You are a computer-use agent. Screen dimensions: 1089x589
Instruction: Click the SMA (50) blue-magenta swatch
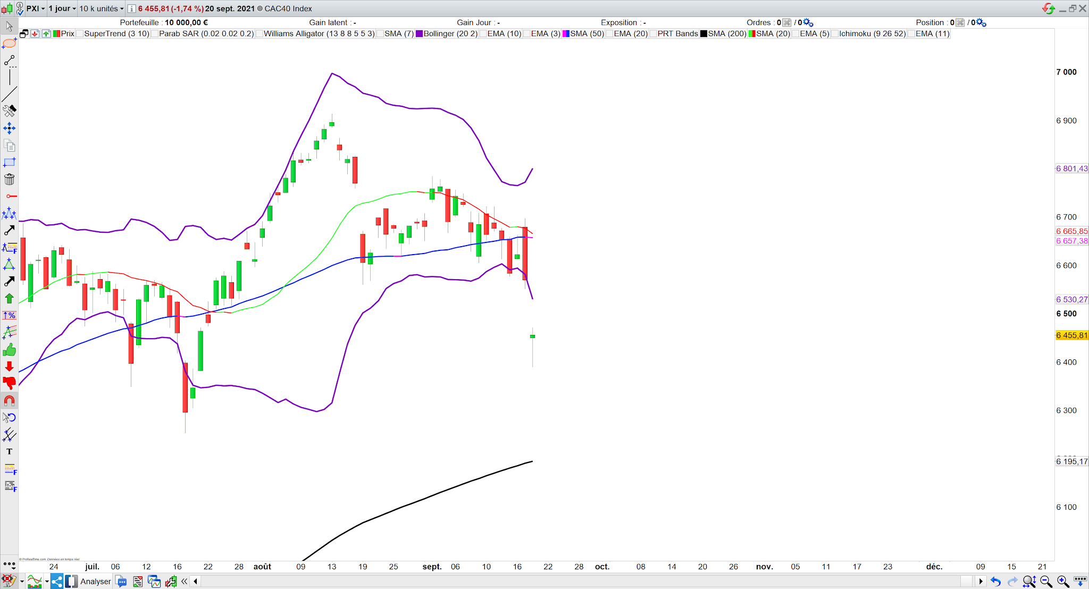566,33
